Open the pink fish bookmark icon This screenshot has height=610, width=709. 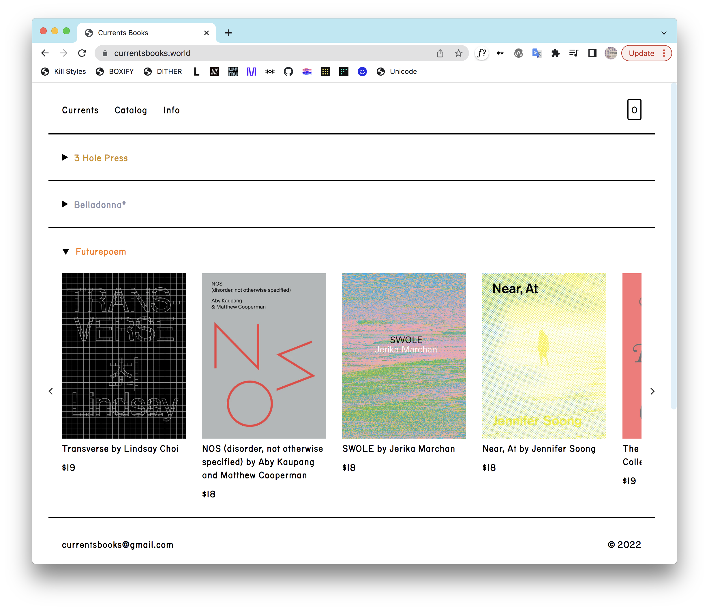pyautogui.click(x=307, y=72)
